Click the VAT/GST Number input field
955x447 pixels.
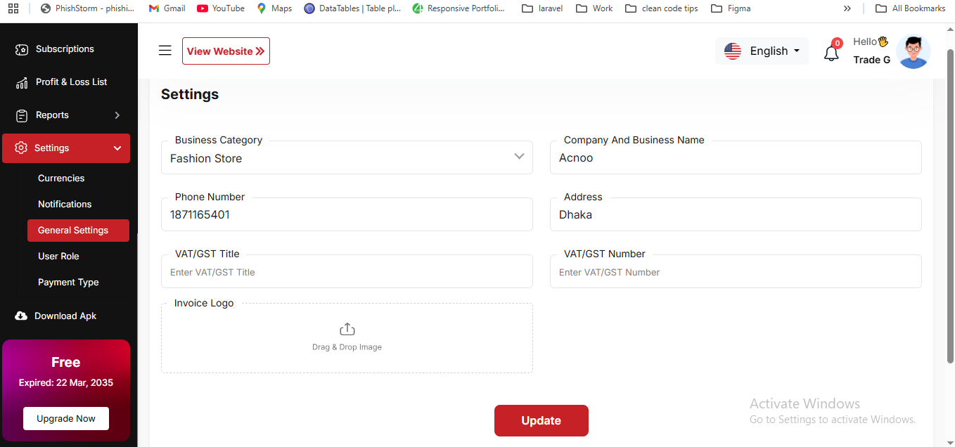point(735,273)
